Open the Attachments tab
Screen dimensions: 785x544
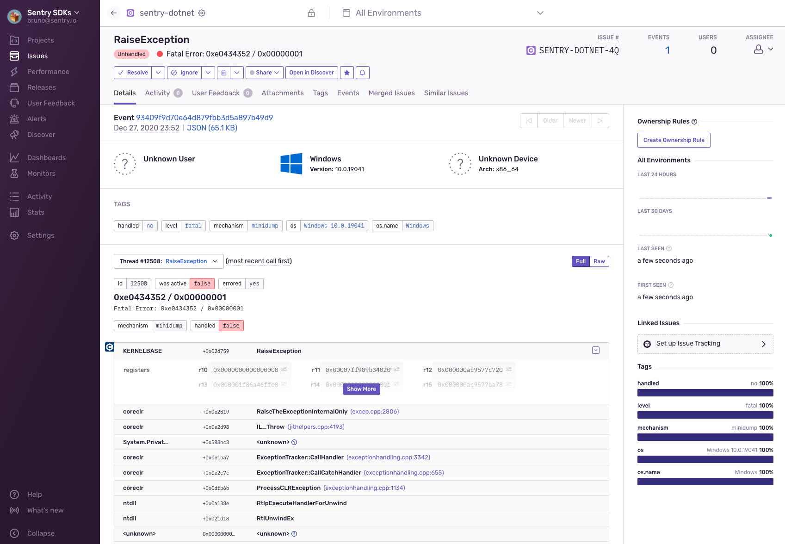coord(283,93)
